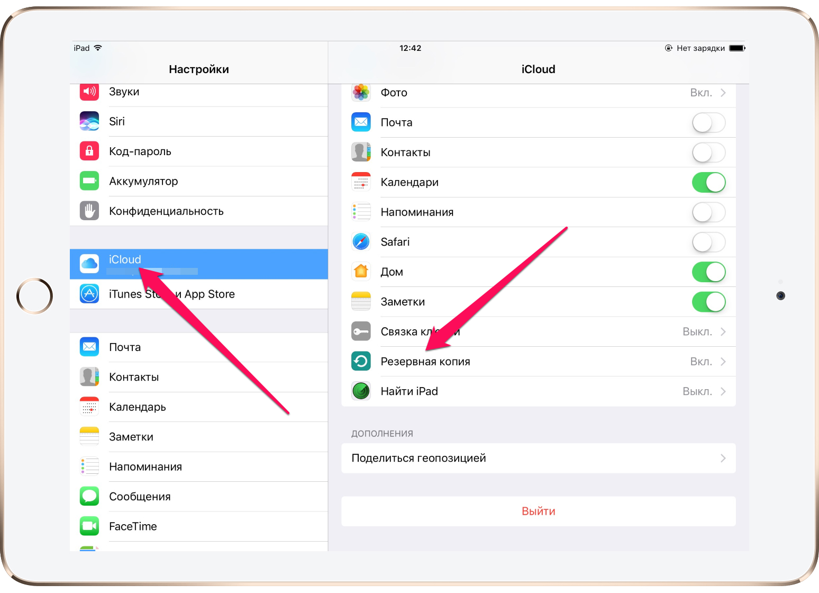This screenshot has height=593, width=819.
Task: Tap the Найти iPad radar icon
Action: click(x=361, y=391)
